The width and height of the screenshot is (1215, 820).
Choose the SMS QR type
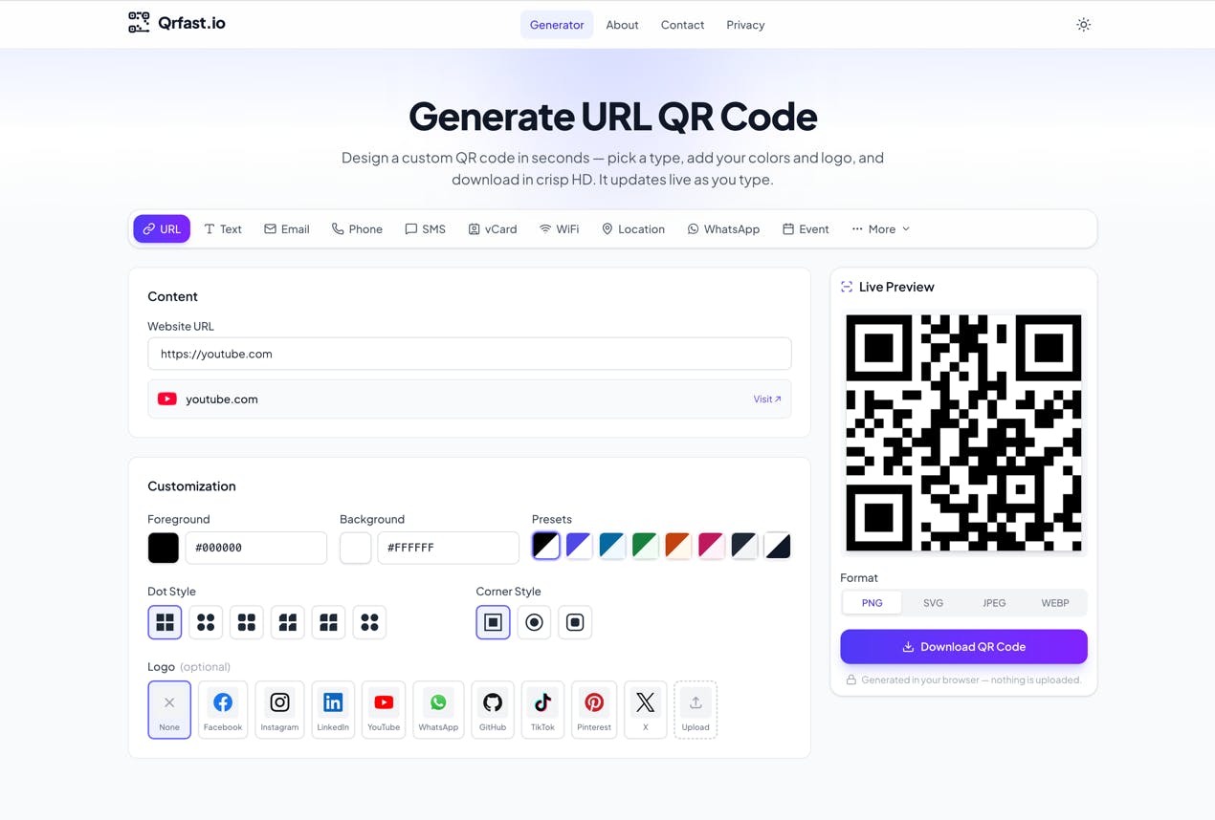pos(426,229)
